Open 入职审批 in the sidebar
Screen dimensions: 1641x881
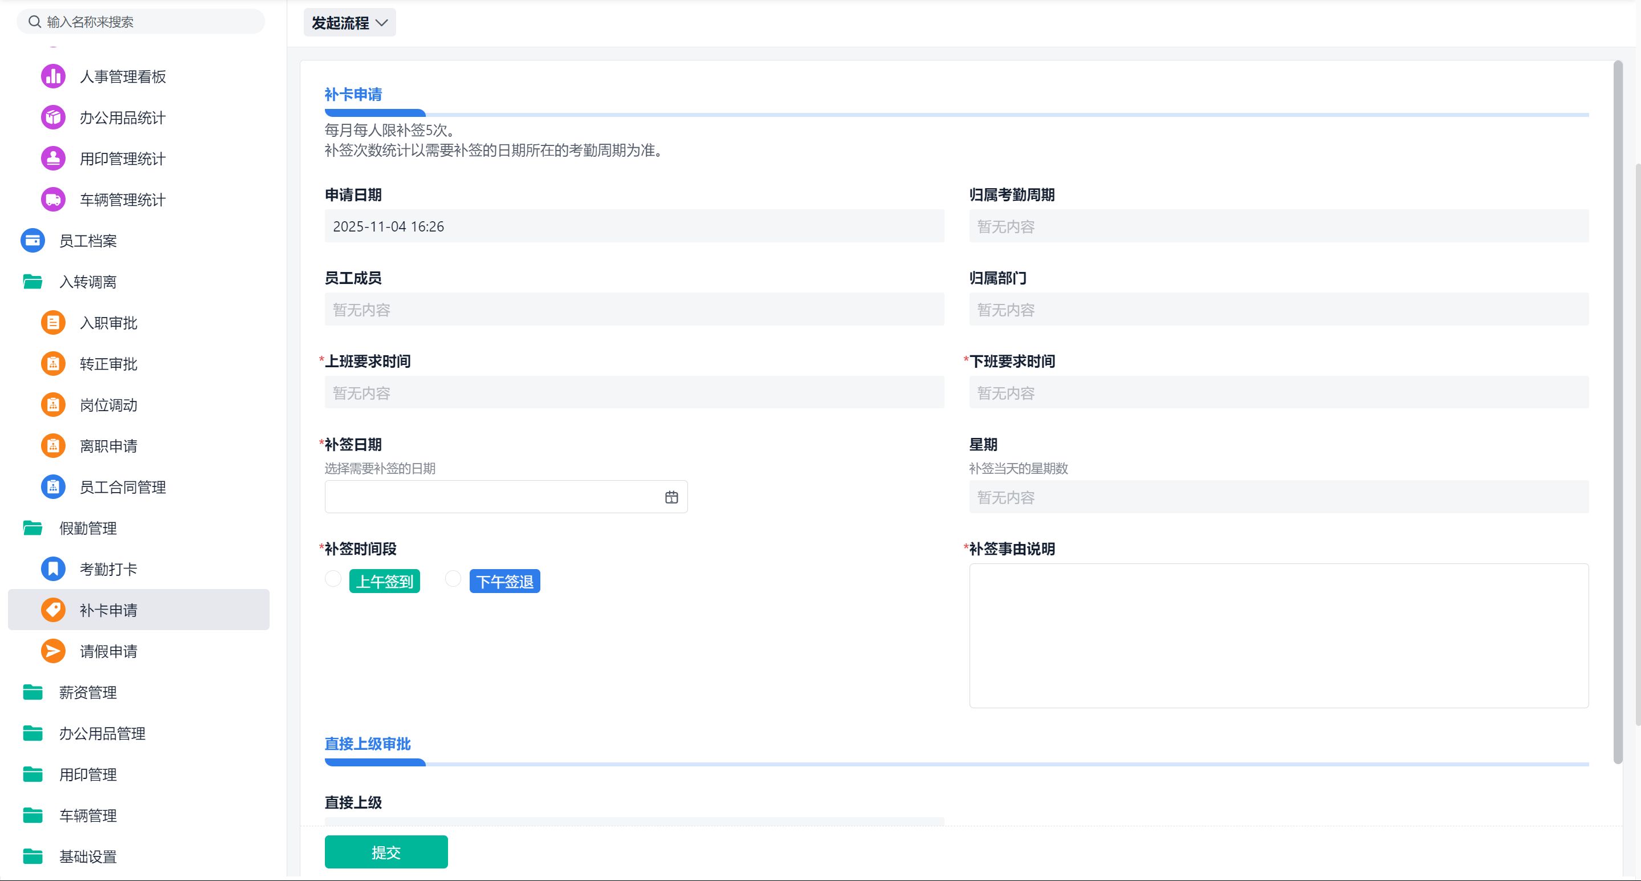[x=108, y=323]
